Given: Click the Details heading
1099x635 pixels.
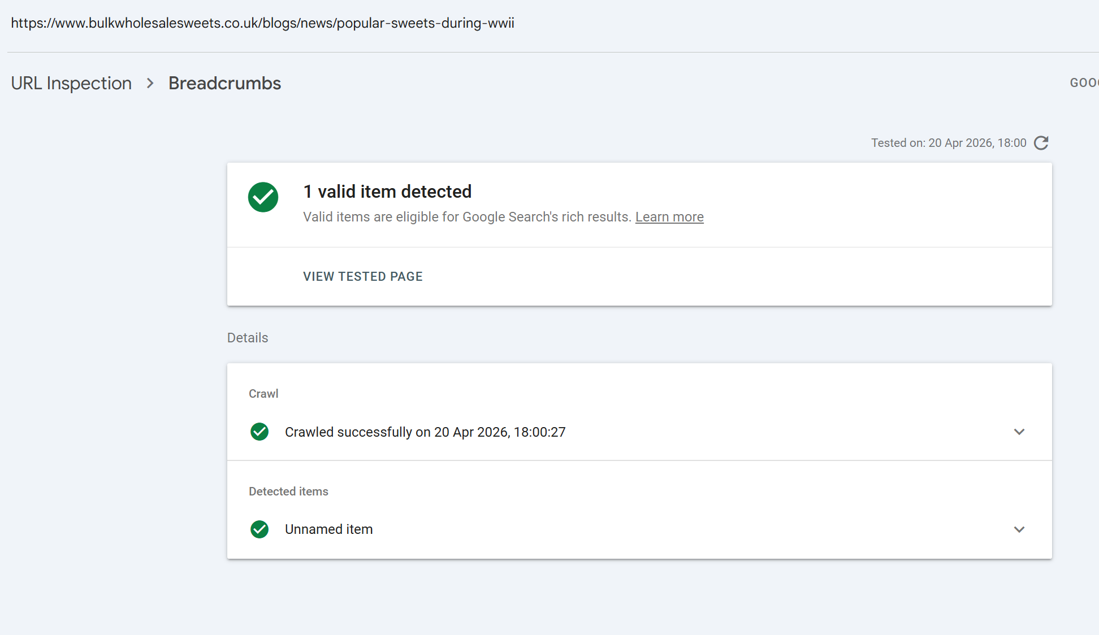Looking at the screenshot, I should click(248, 338).
